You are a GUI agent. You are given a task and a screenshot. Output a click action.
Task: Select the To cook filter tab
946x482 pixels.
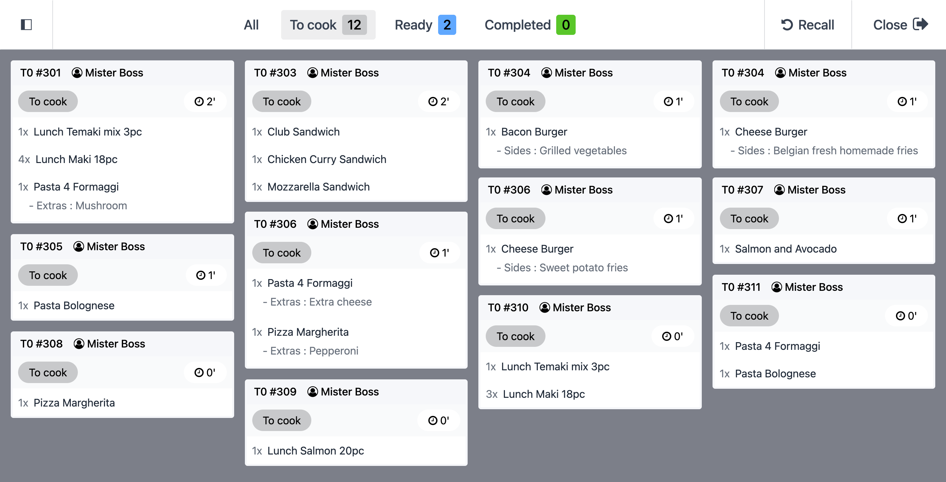pos(328,25)
